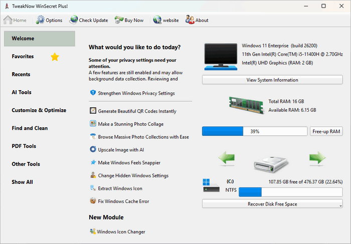
Task: Click the Make Windows Feels Snappier star icon
Action: pos(93,162)
